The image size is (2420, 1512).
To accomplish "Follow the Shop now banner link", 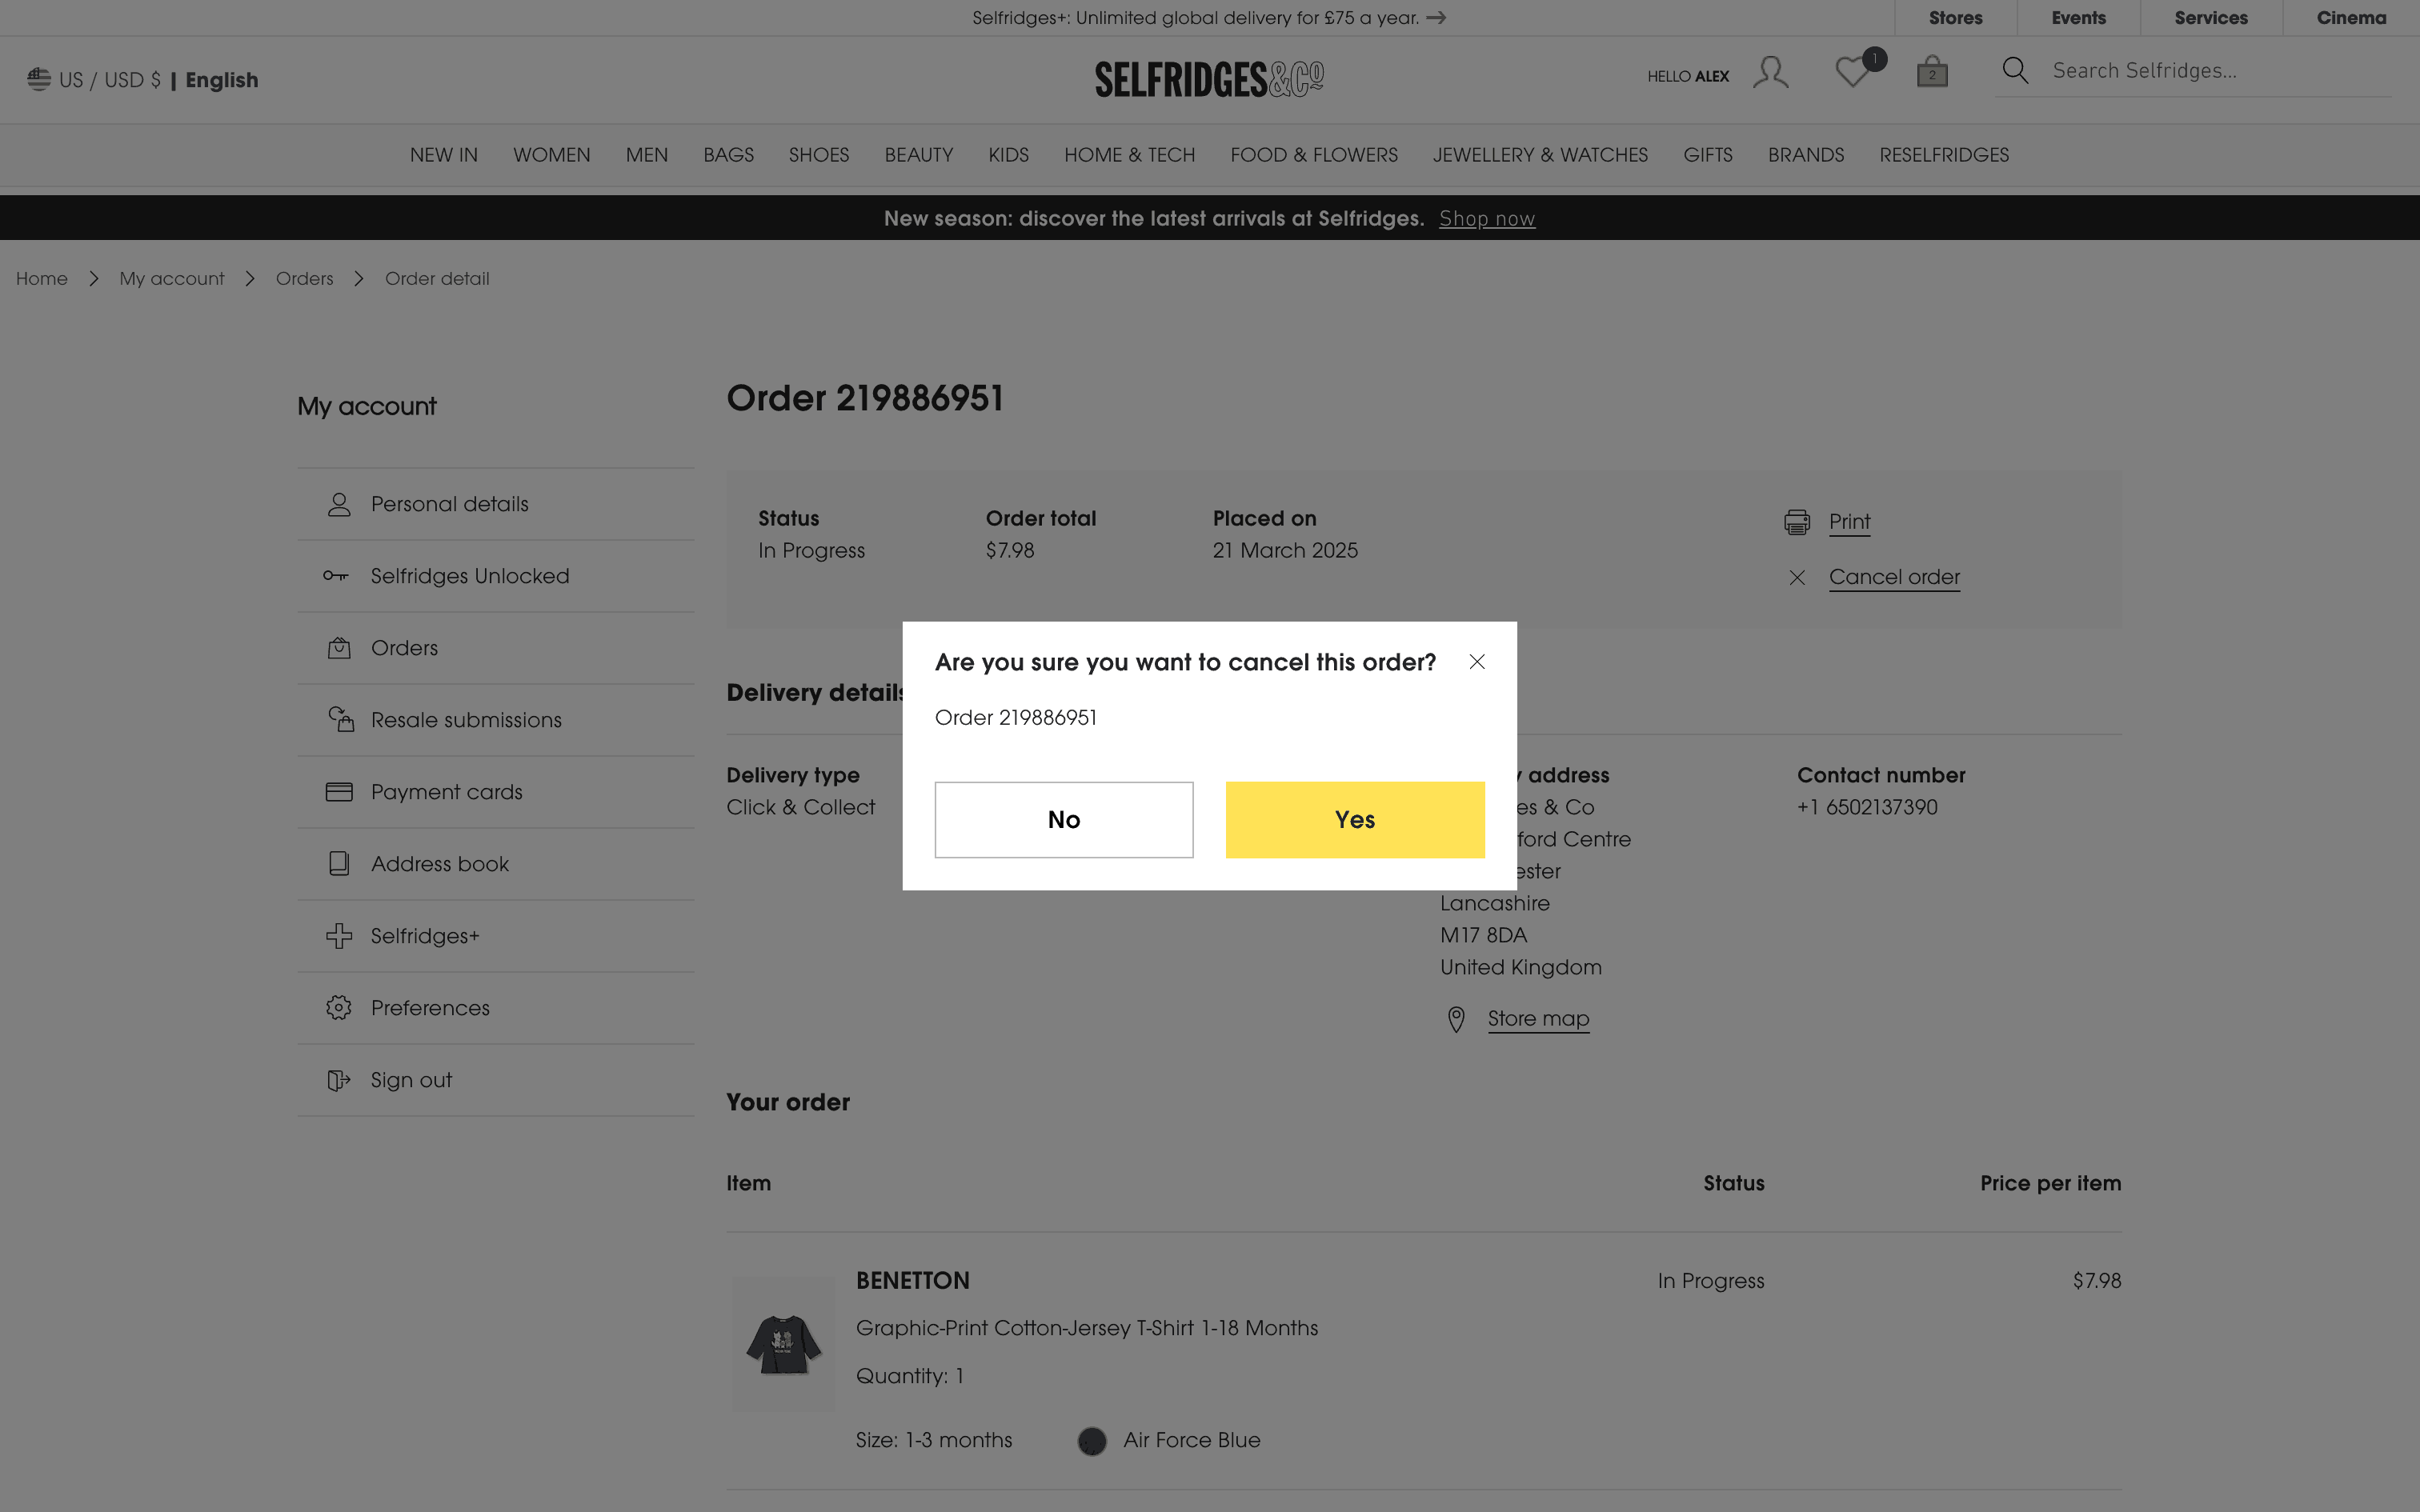I will (1486, 219).
